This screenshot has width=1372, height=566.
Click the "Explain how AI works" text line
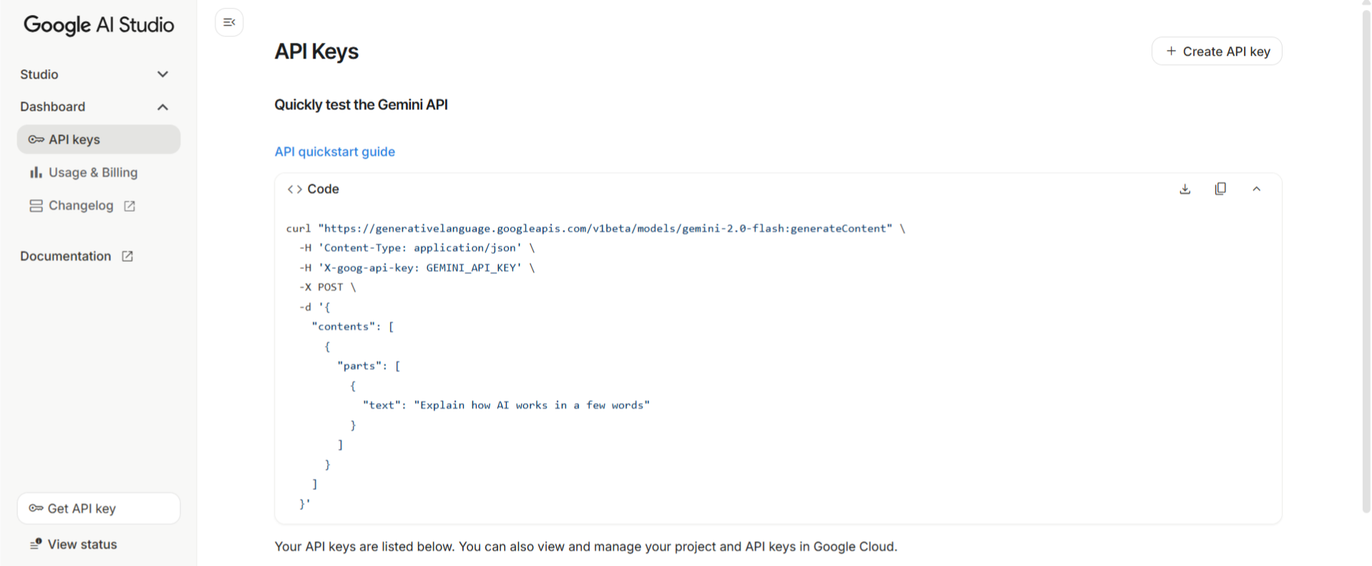[506, 405]
